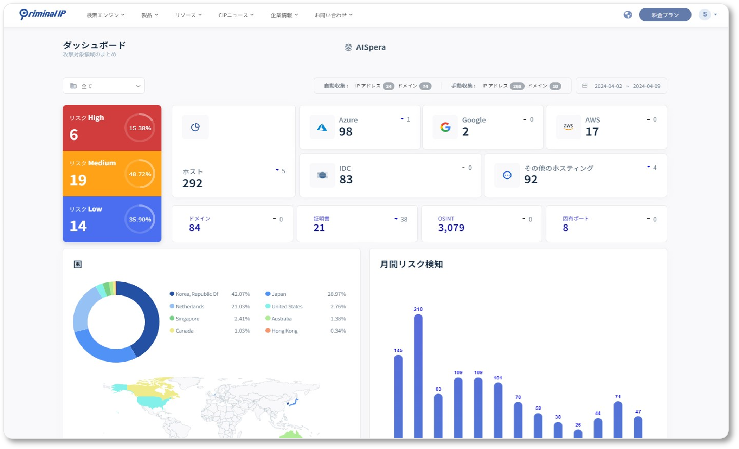The image size is (739, 449).
Task: Click Australia legend swatch
Action: click(268, 318)
